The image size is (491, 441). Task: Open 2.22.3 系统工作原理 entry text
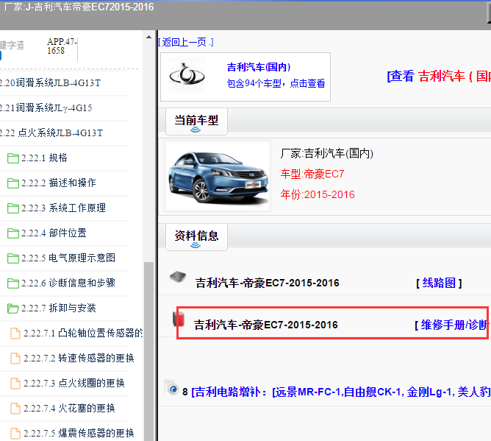pos(63,208)
